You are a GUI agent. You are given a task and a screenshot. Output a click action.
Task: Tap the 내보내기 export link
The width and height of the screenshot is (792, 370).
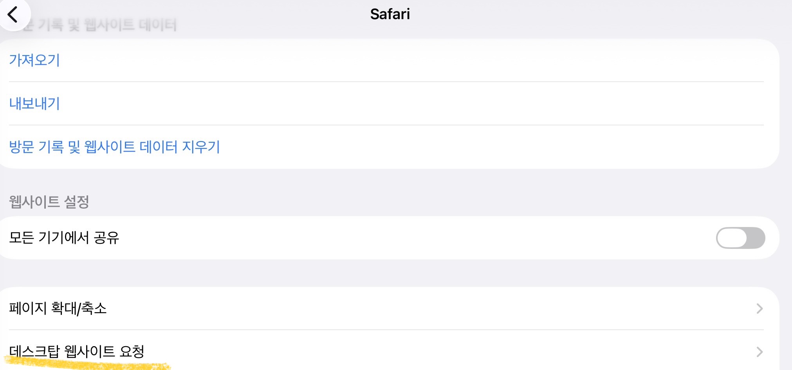pyautogui.click(x=34, y=104)
